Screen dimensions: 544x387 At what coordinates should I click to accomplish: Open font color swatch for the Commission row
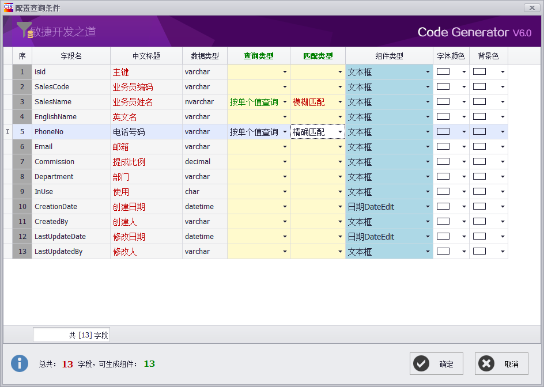click(443, 161)
